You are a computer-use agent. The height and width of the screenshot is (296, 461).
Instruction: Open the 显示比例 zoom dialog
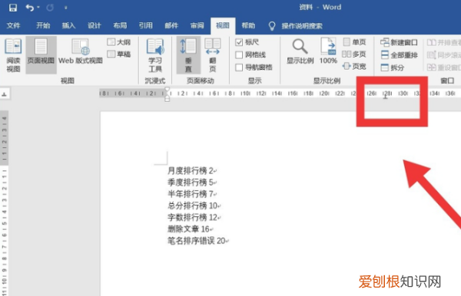[x=300, y=51]
